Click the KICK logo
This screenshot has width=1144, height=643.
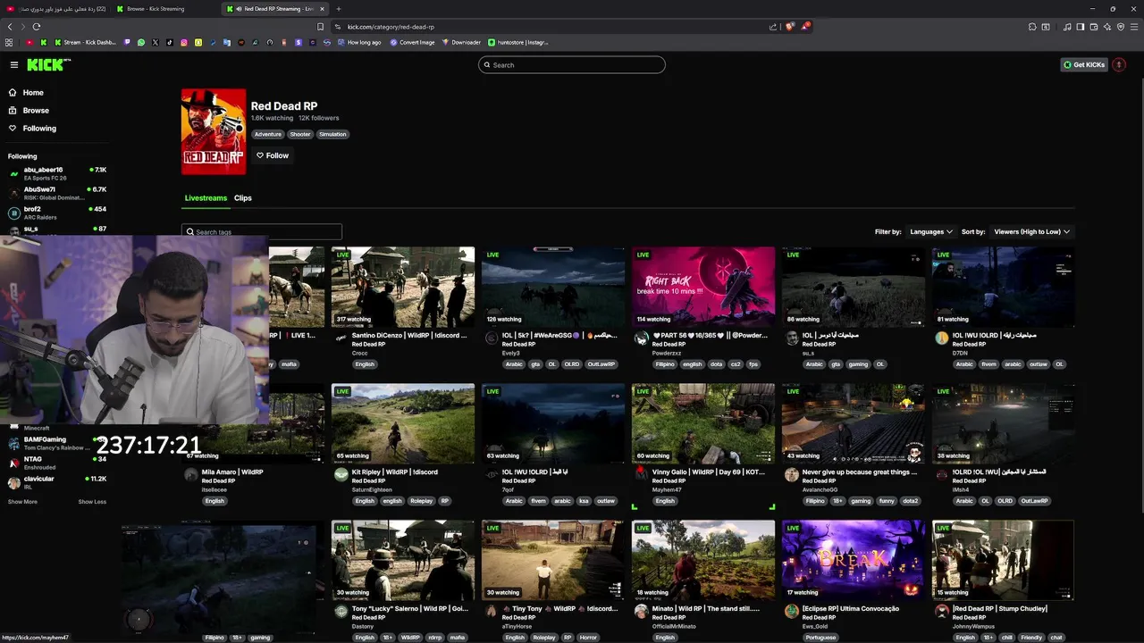coord(46,64)
